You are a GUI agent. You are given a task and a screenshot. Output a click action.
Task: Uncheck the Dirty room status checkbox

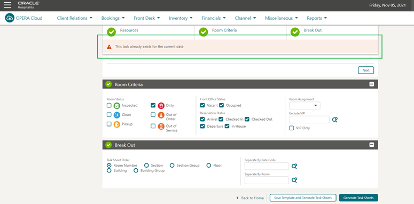pyautogui.click(x=153, y=105)
